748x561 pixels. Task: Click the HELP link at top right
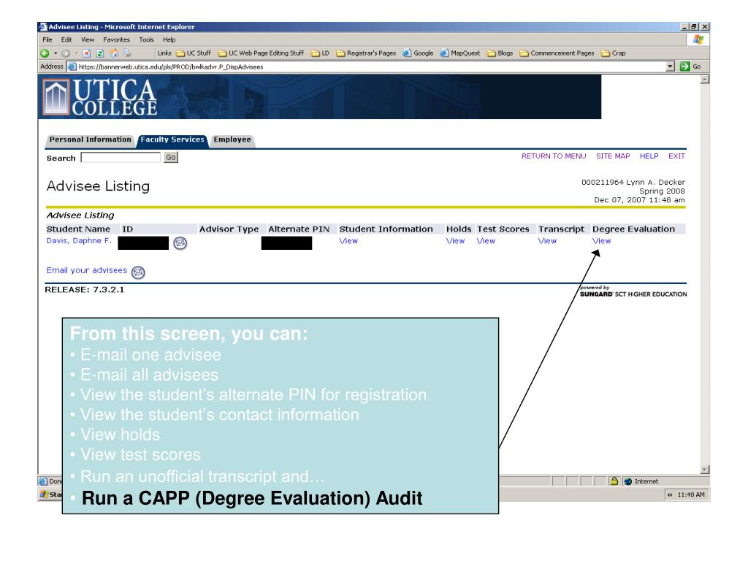(649, 156)
